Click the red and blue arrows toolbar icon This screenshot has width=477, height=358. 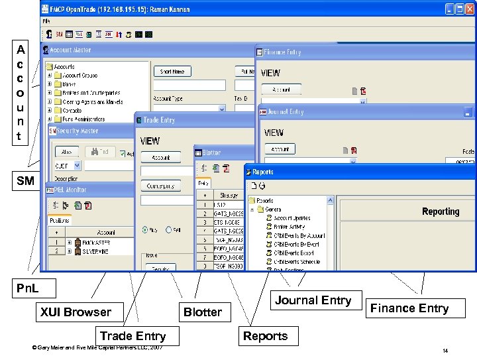[x=119, y=34]
